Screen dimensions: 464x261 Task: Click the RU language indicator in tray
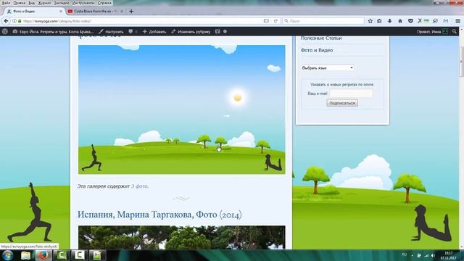(405, 254)
